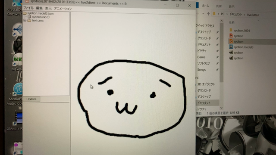Image resolution: width=276 pixels, height=155 pixels.
Task: Open 3D オブジェクト under PC
Action: [206, 84]
